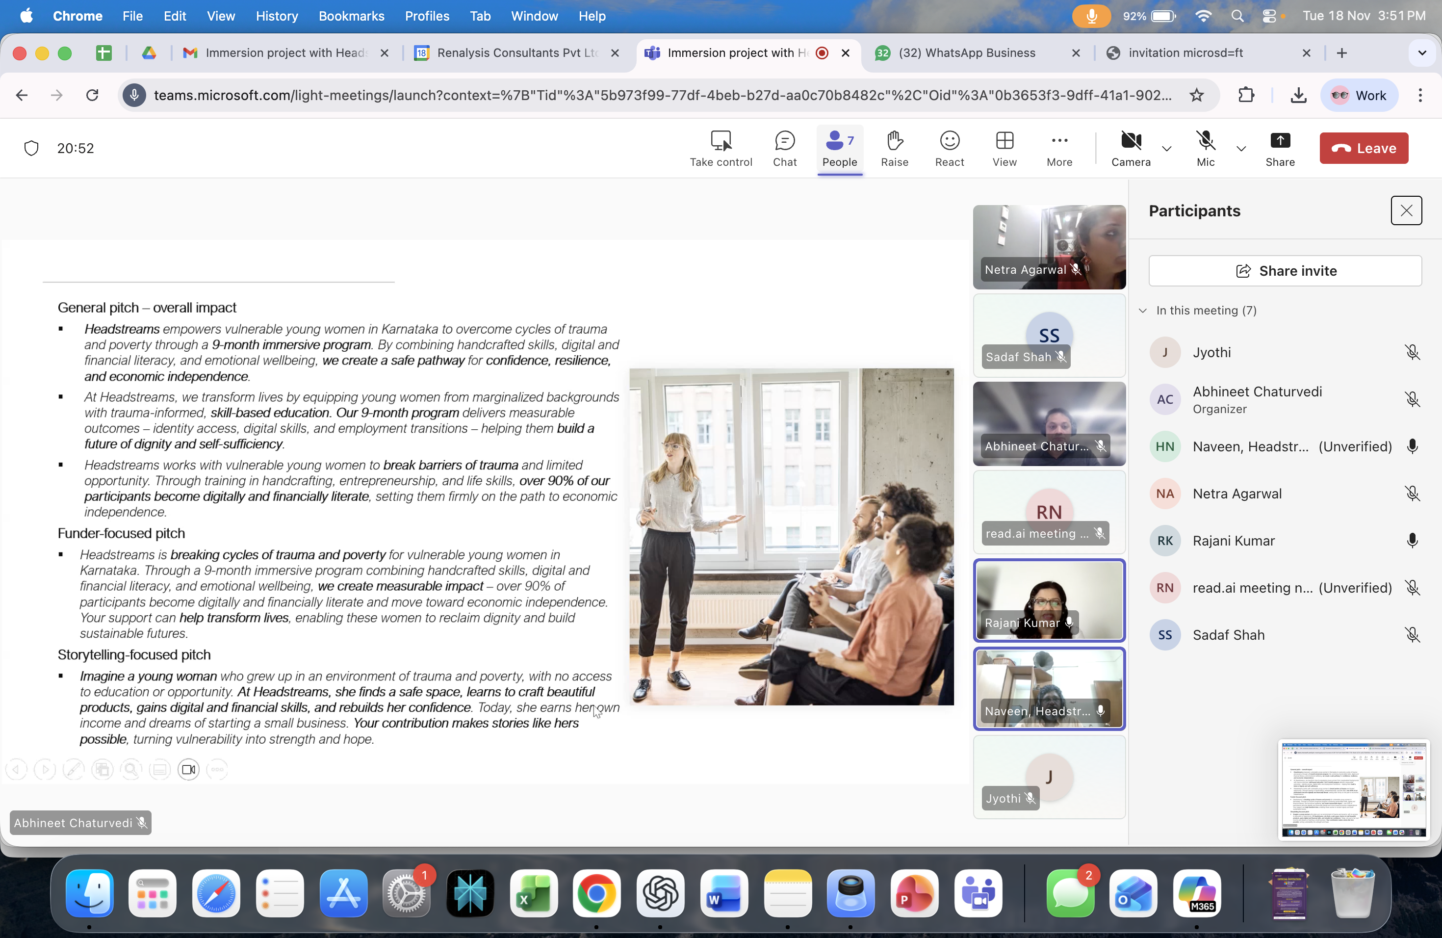Share your screen via Share icon
Screen dimensions: 1442x938
(1280, 149)
